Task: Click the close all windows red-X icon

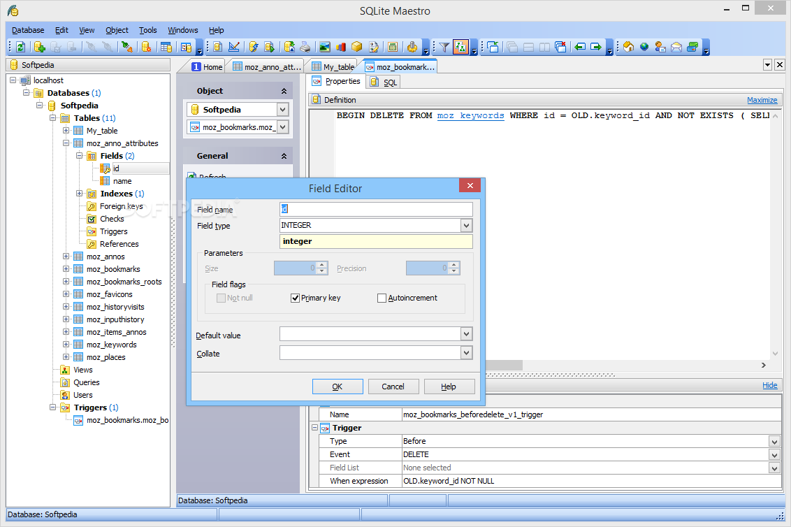Action: click(560, 47)
